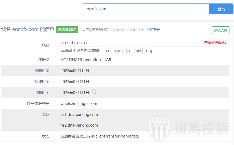This screenshot has width=234, height=145.
Task: Click the ns2.dns-parking.com entry
Action: [79, 125]
